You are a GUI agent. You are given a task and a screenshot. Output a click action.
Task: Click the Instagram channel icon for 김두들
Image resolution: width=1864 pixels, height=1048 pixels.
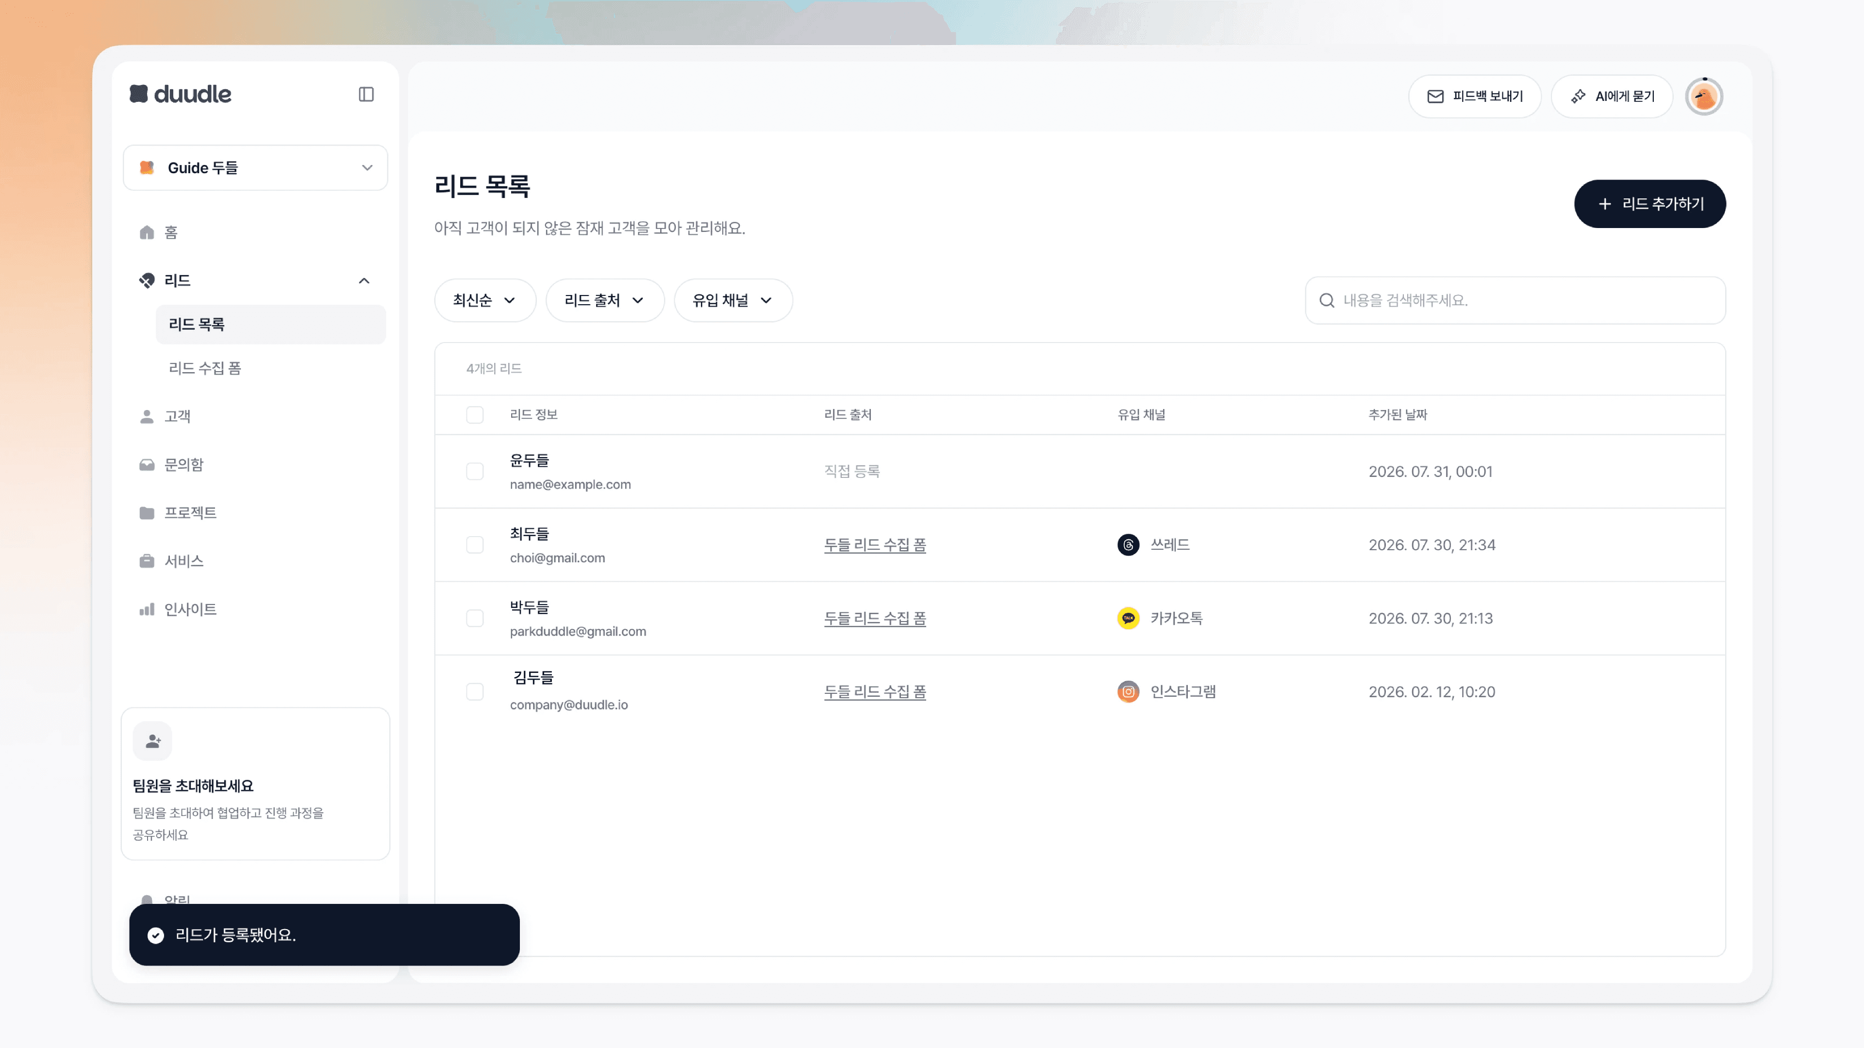pos(1128,692)
